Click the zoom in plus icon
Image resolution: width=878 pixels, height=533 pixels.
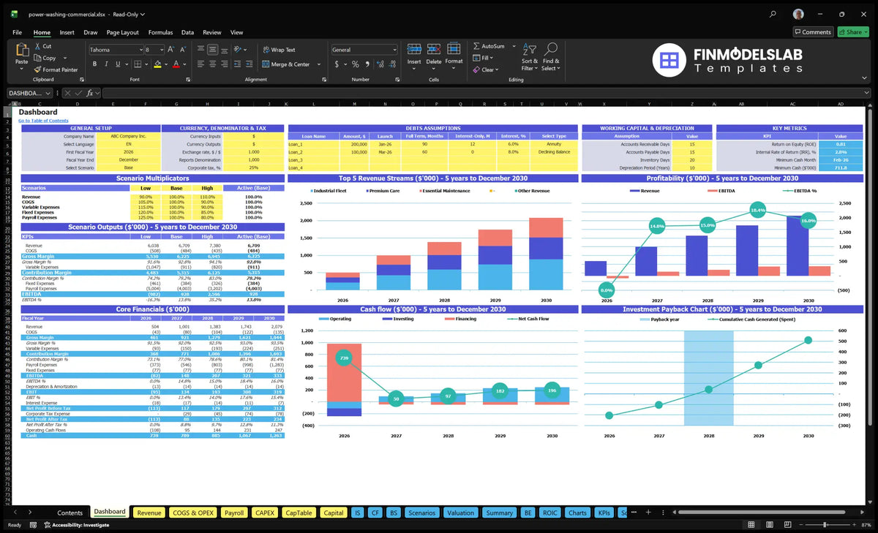tap(855, 525)
